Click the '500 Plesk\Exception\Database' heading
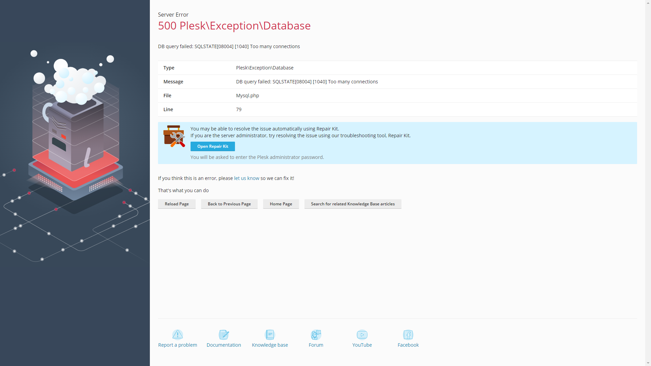Image resolution: width=651 pixels, height=366 pixels. (x=234, y=26)
